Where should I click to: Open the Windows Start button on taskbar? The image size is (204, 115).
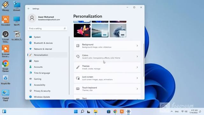click(x=76, y=111)
